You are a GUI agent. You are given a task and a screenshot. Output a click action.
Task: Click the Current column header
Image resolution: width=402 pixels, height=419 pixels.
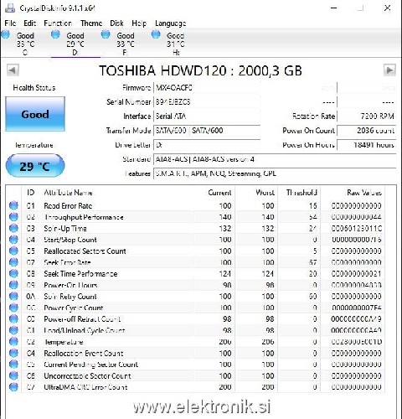point(219,193)
